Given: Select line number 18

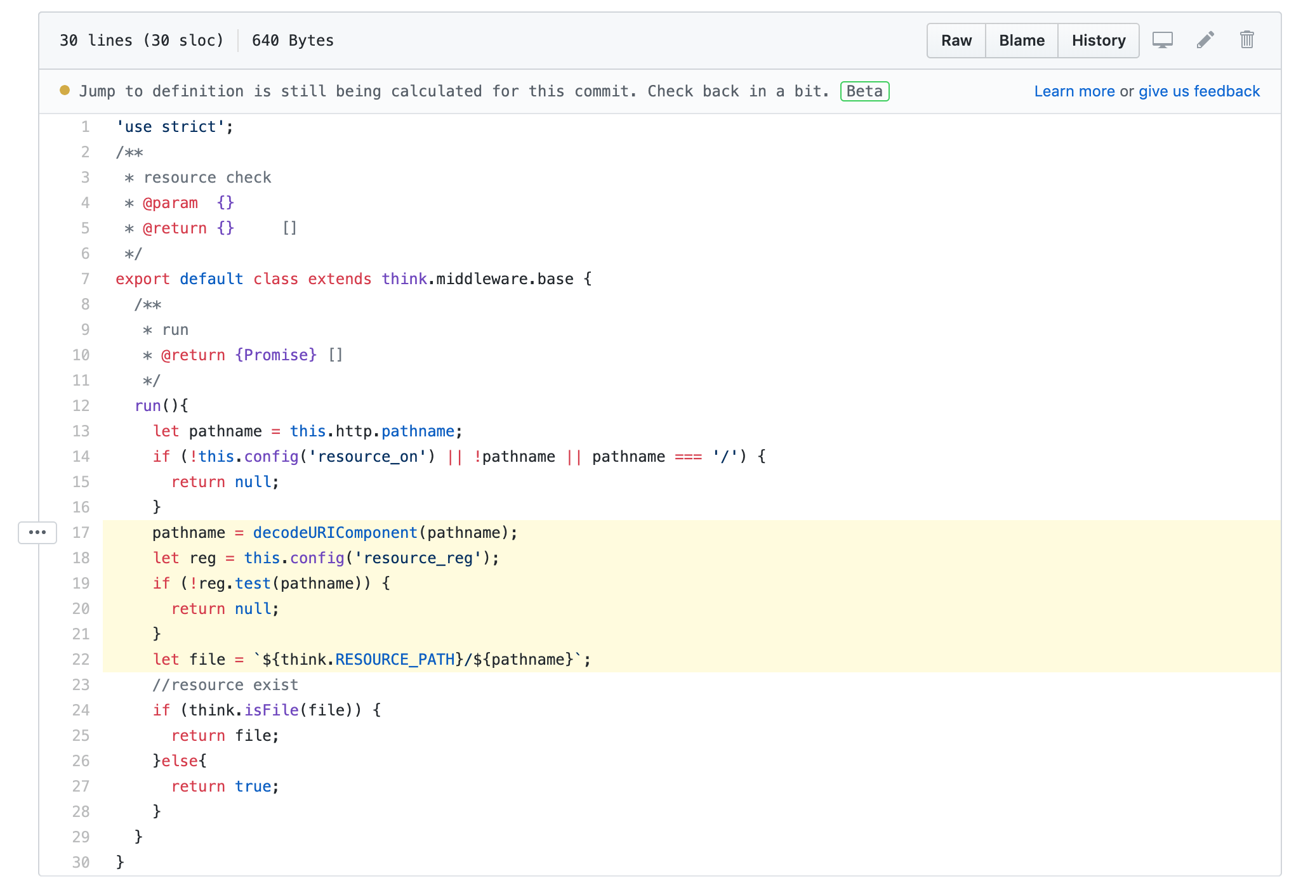Looking at the screenshot, I should point(81,558).
